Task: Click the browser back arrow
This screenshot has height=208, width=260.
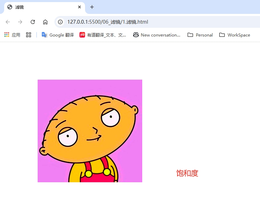Action: pos(8,22)
